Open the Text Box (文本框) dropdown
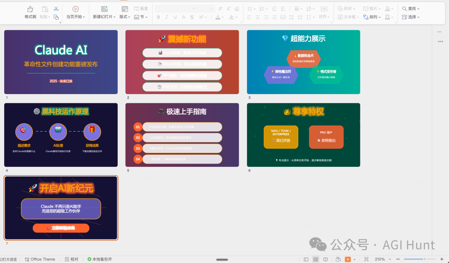 coord(348,17)
